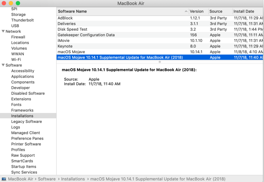The image size is (264, 182).
Task: Open Startup Items in the sidebar
Action: click(x=23, y=167)
